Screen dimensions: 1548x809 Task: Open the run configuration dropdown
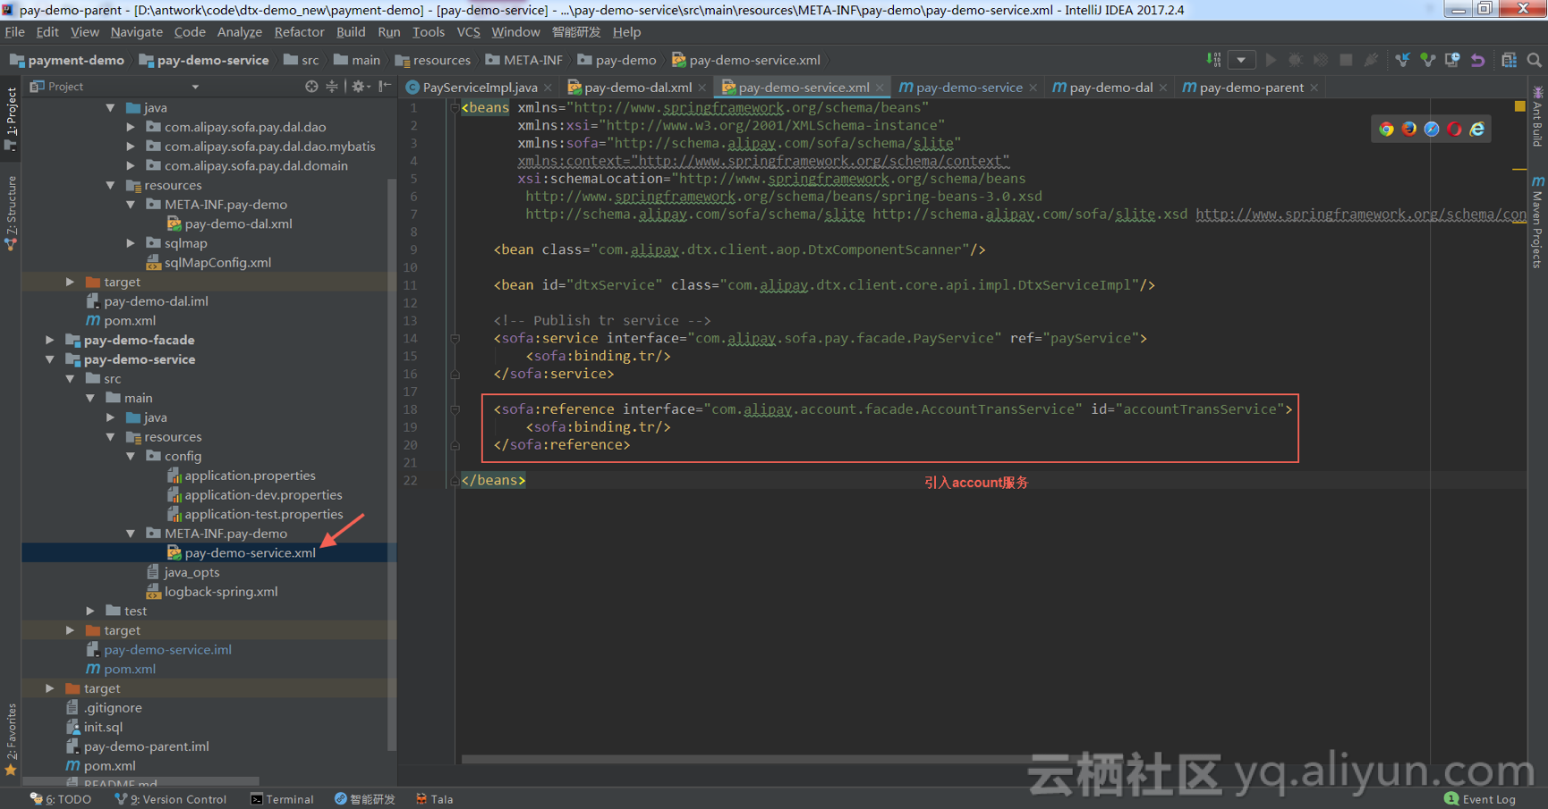click(x=1241, y=60)
